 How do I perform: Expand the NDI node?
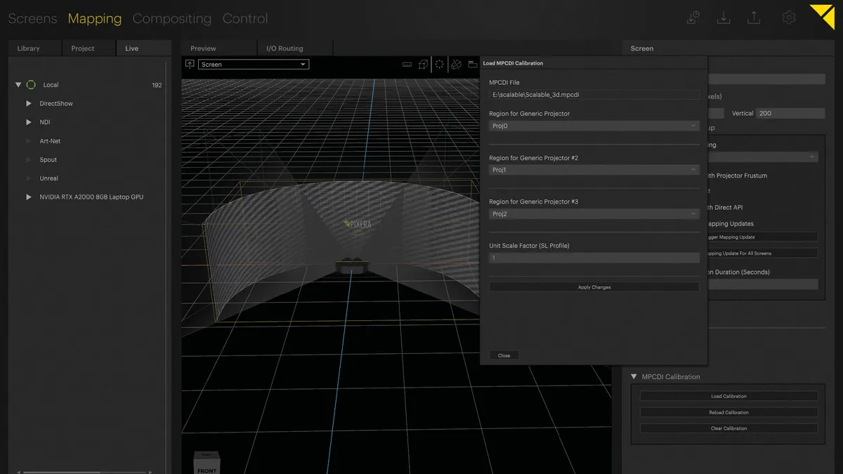[29, 122]
